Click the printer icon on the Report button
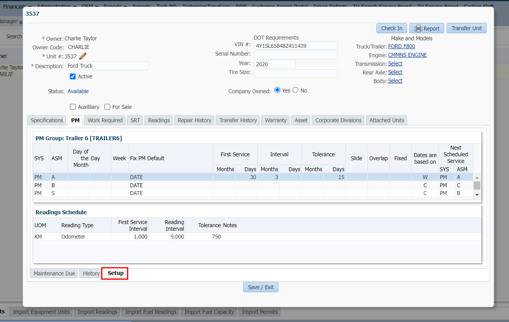509x322 pixels. [418, 28]
